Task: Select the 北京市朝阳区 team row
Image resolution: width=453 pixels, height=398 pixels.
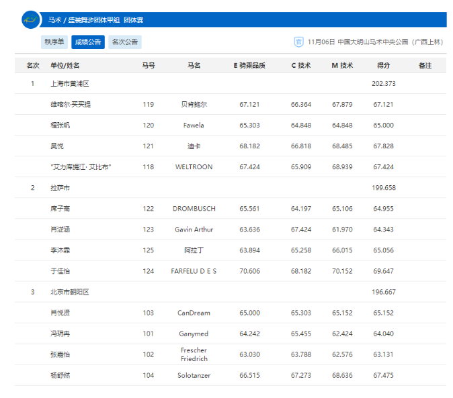Action: click(x=69, y=292)
